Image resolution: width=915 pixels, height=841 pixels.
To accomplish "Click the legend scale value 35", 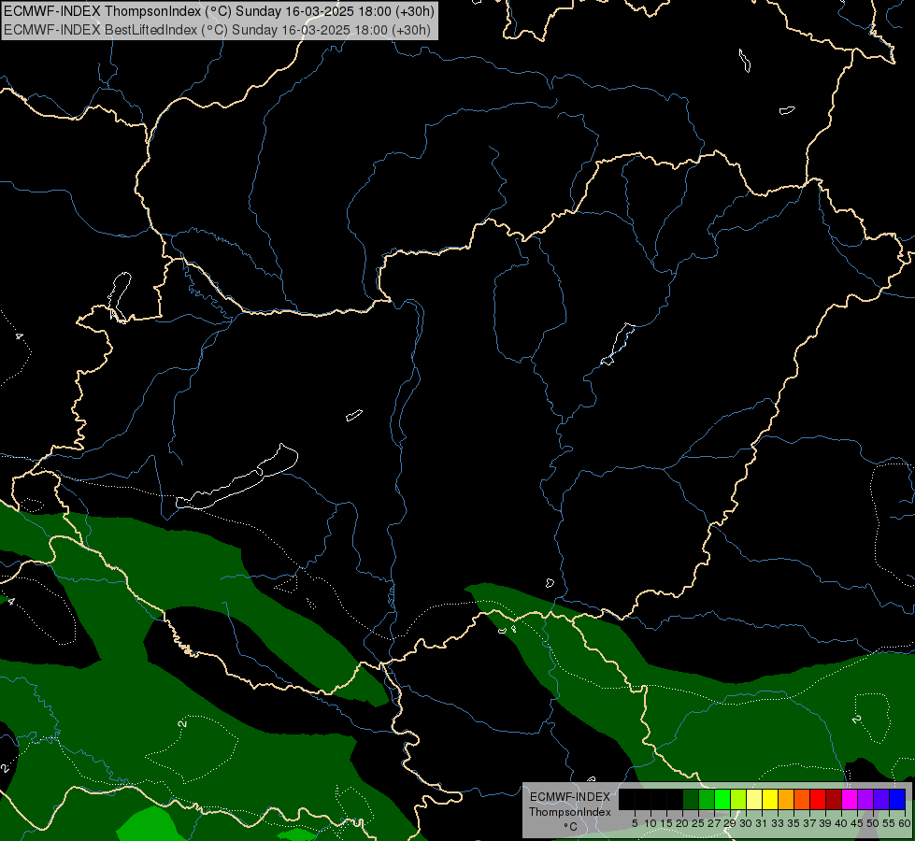I will [793, 823].
